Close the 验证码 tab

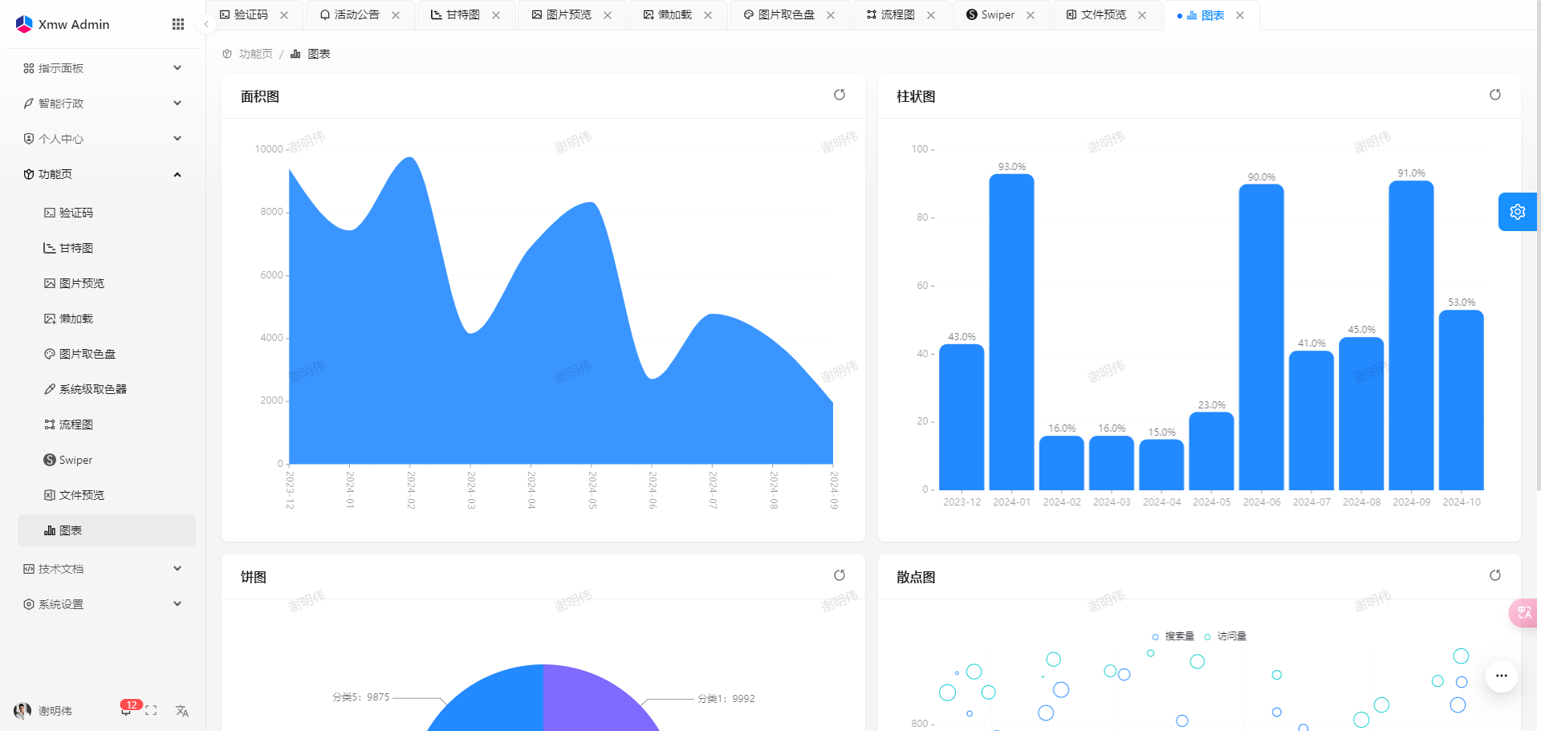click(284, 15)
